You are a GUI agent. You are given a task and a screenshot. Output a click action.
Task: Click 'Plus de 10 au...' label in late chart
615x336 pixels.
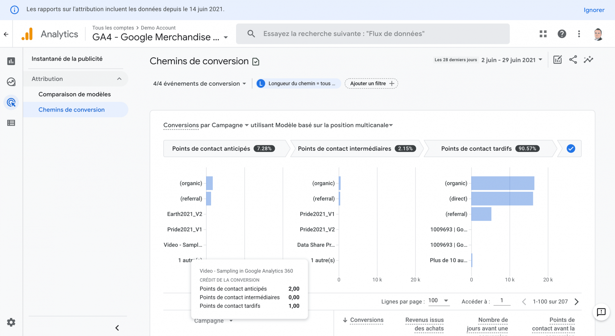point(448,260)
